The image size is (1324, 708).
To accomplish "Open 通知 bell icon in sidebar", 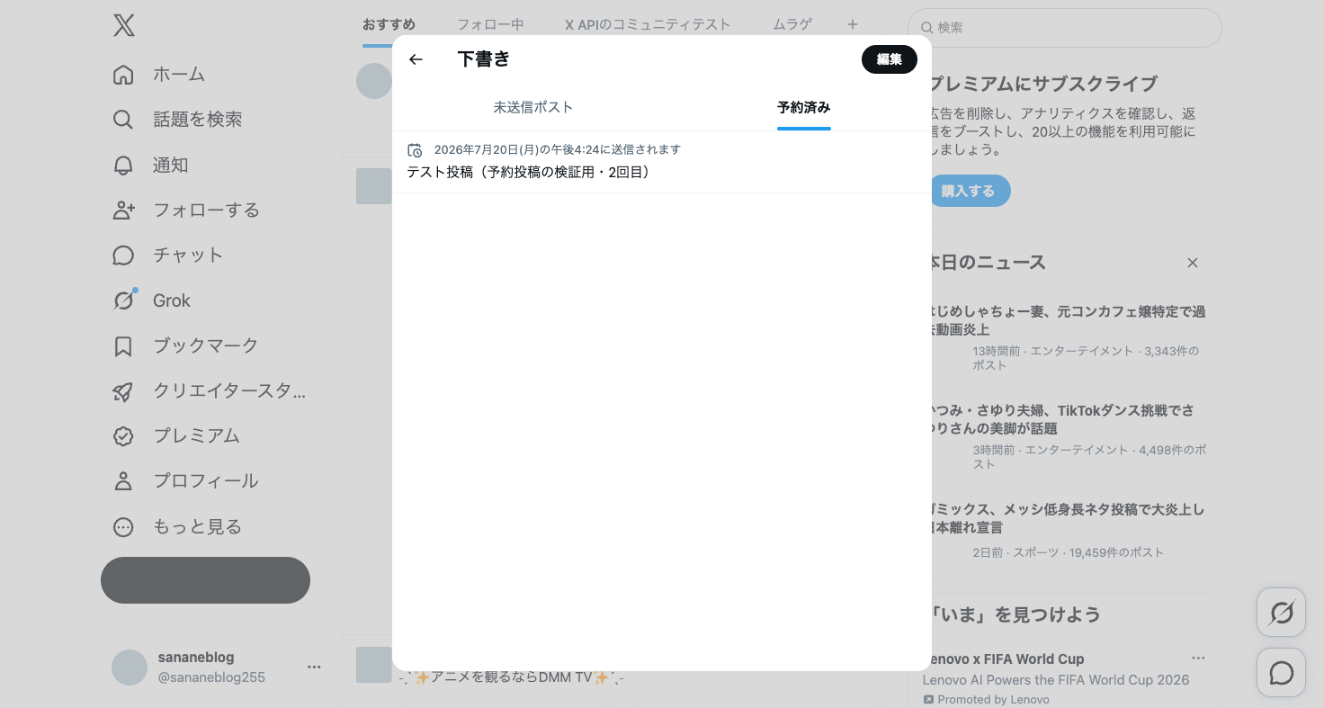I will coord(123,166).
